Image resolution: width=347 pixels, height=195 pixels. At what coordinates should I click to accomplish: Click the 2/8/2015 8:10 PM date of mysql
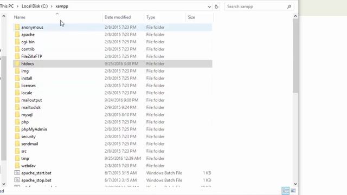click(x=120, y=115)
